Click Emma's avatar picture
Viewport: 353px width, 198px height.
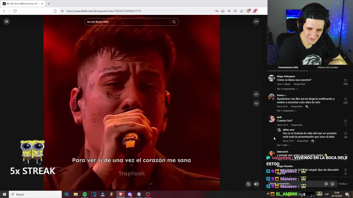pos(272,97)
